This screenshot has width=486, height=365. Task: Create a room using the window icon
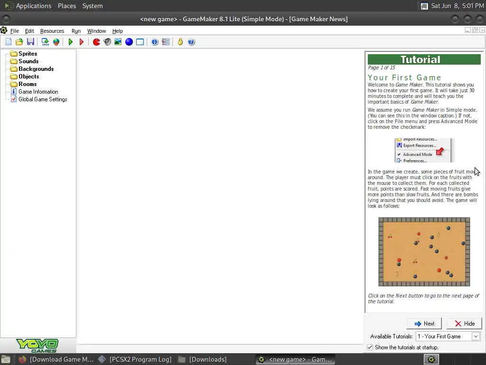tap(140, 42)
